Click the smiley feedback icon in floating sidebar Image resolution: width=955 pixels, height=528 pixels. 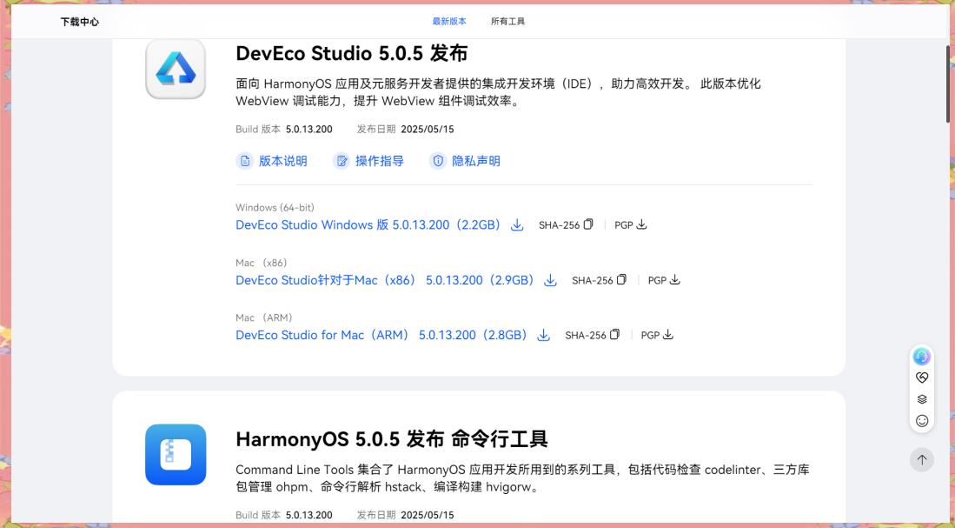click(921, 421)
